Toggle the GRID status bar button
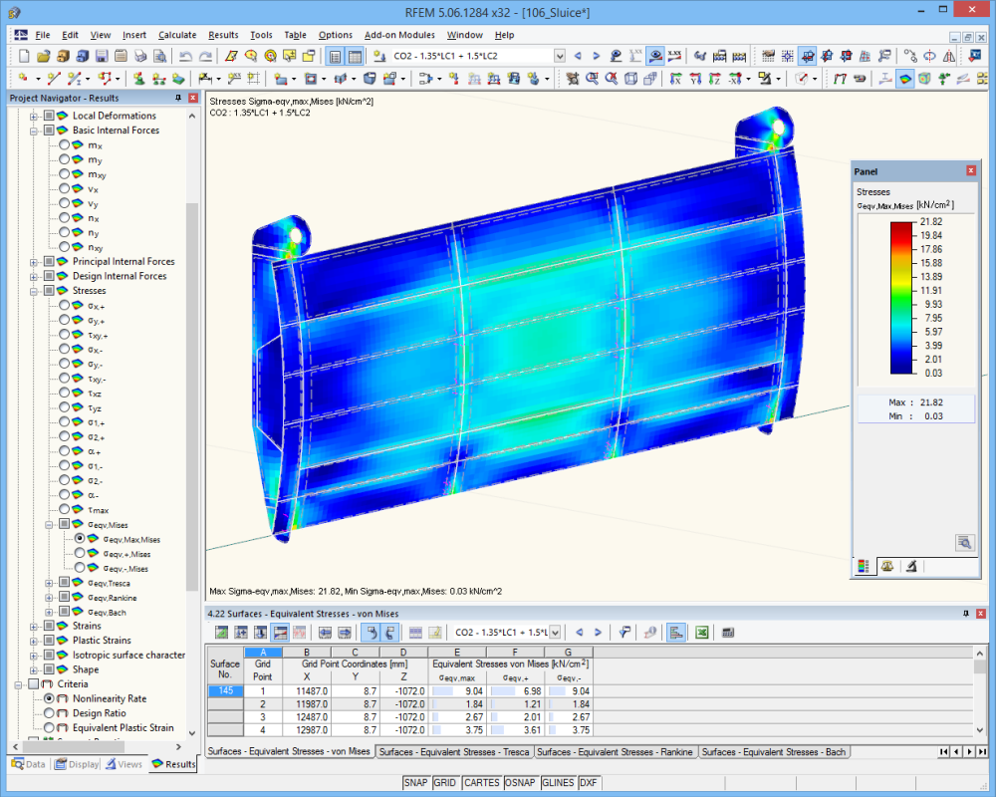Image resolution: width=996 pixels, height=797 pixels. point(444,782)
